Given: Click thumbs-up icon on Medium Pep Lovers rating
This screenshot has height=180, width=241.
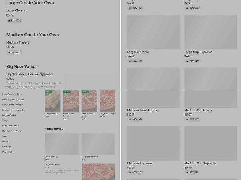Looking at the screenshot, I should [x=187, y=119].
